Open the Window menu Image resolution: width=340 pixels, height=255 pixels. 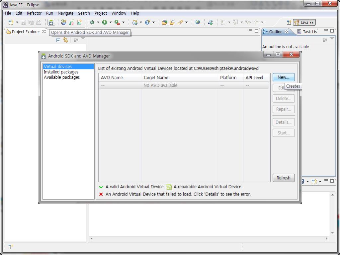point(119,13)
